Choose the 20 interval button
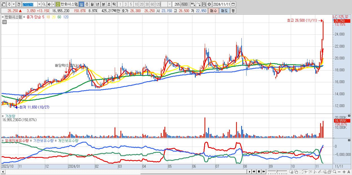352x175 pixels. 142,4
